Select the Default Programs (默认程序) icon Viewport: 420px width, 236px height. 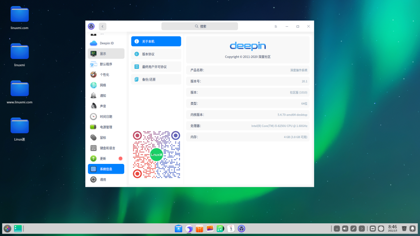point(94,64)
